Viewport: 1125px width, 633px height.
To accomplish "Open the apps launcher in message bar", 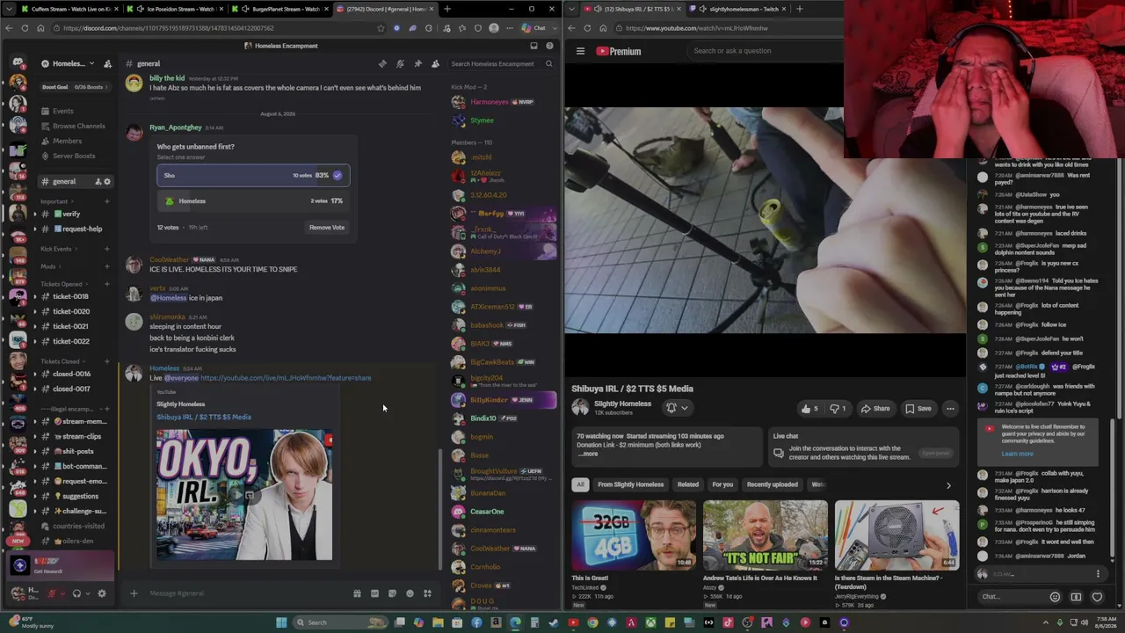I will [427, 593].
